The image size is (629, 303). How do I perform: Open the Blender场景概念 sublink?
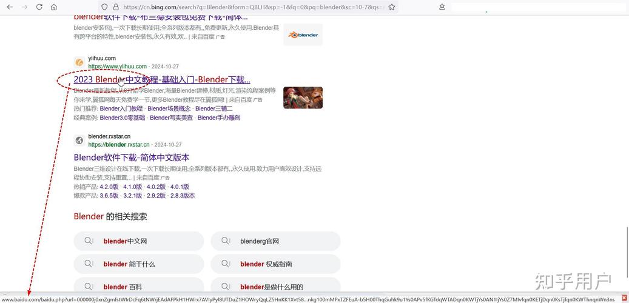tap(169, 108)
